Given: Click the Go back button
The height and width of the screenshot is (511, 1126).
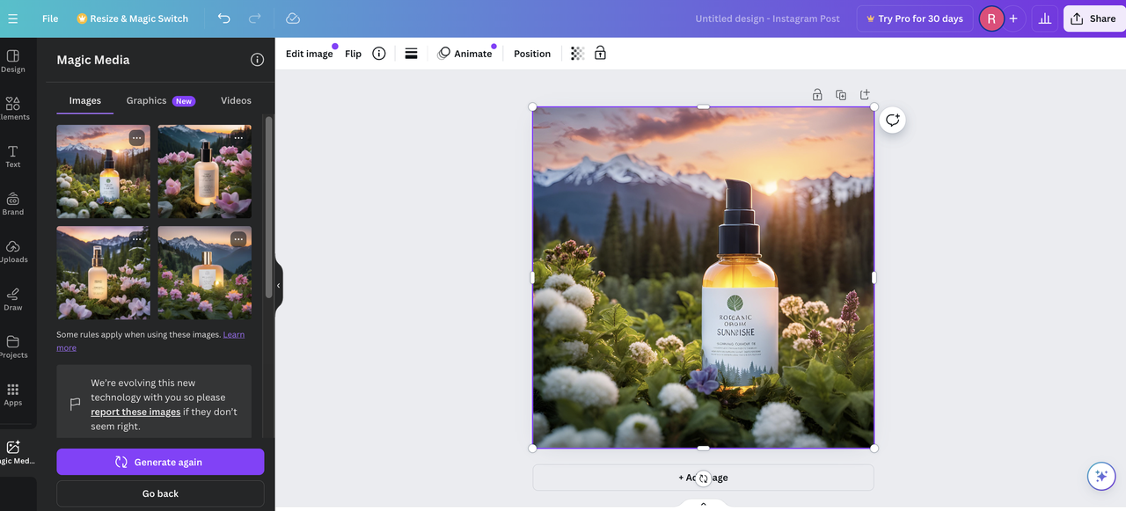Looking at the screenshot, I should click(160, 493).
